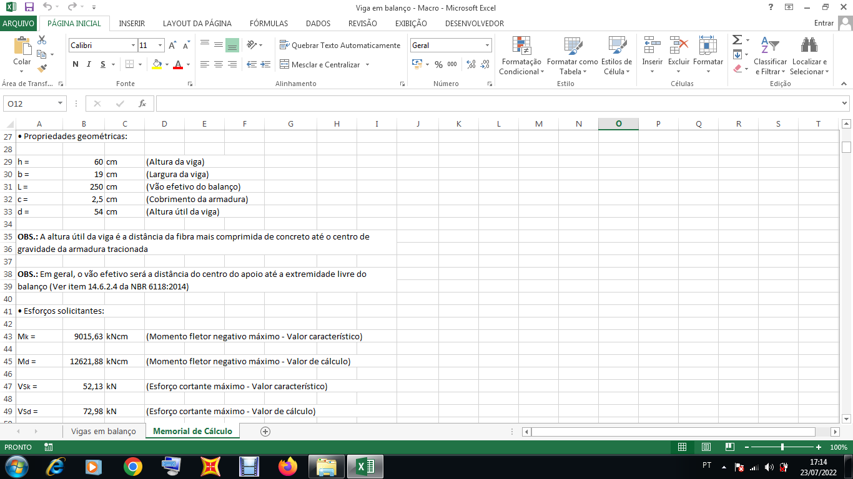Align cell text to the left
The height and width of the screenshot is (479, 853).
tap(205, 64)
